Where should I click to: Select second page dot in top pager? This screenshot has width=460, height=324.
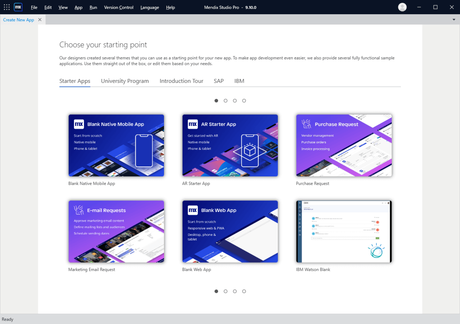(x=225, y=100)
